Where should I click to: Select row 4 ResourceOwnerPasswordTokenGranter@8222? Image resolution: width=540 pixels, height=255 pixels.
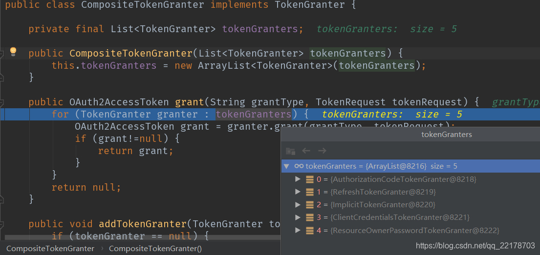pyautogui.click(x=410, y=230)
